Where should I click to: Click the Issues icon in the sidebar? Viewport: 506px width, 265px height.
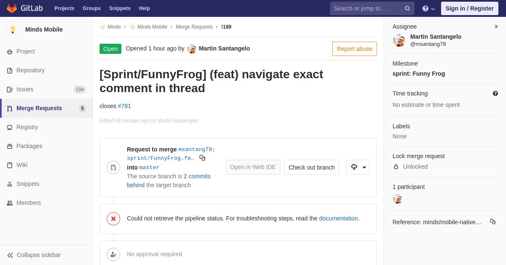[x=10, y=90]
